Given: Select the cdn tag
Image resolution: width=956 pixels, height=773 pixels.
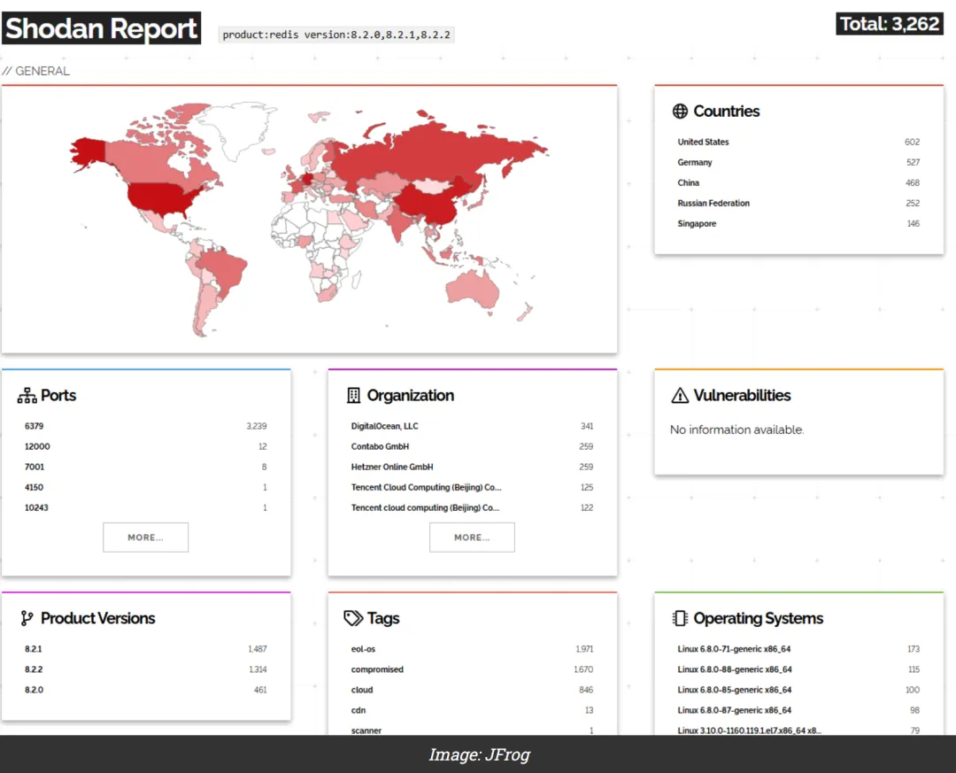Looking at the screenshot, I should (472, 710).
